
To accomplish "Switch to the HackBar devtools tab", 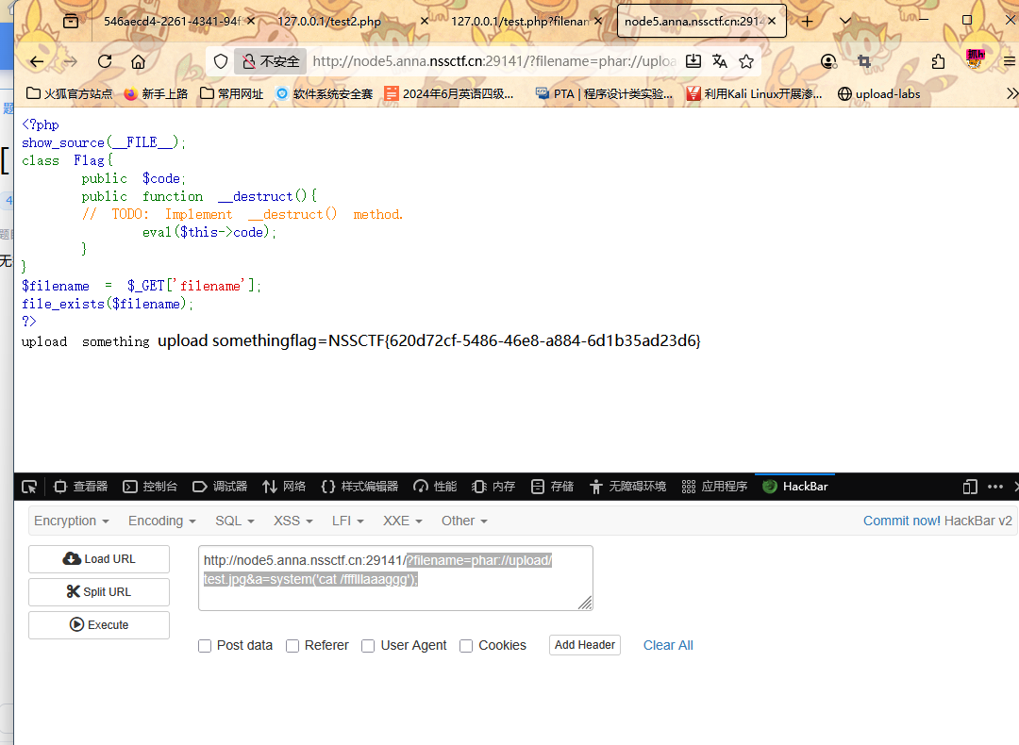I will pos(795,487).
